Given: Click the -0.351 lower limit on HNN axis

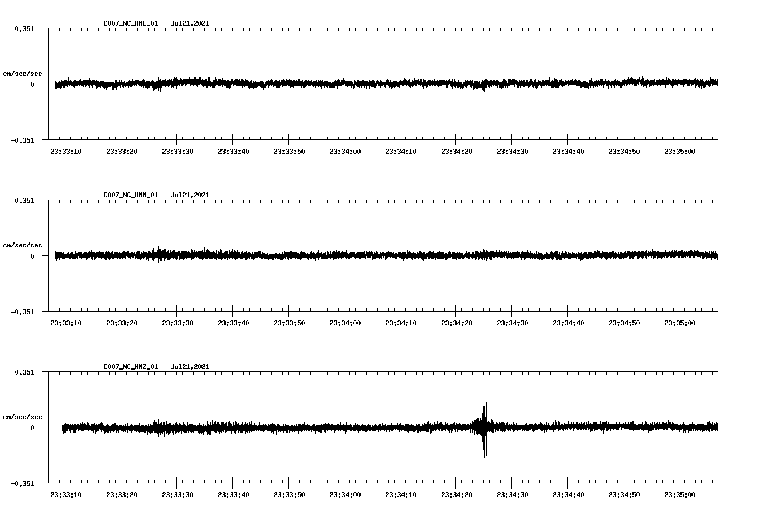Looking at the screenshot, I should 22,312.
